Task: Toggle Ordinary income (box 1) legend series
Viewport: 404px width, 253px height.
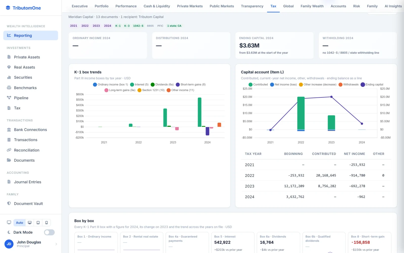Action: tap(111, 85)
